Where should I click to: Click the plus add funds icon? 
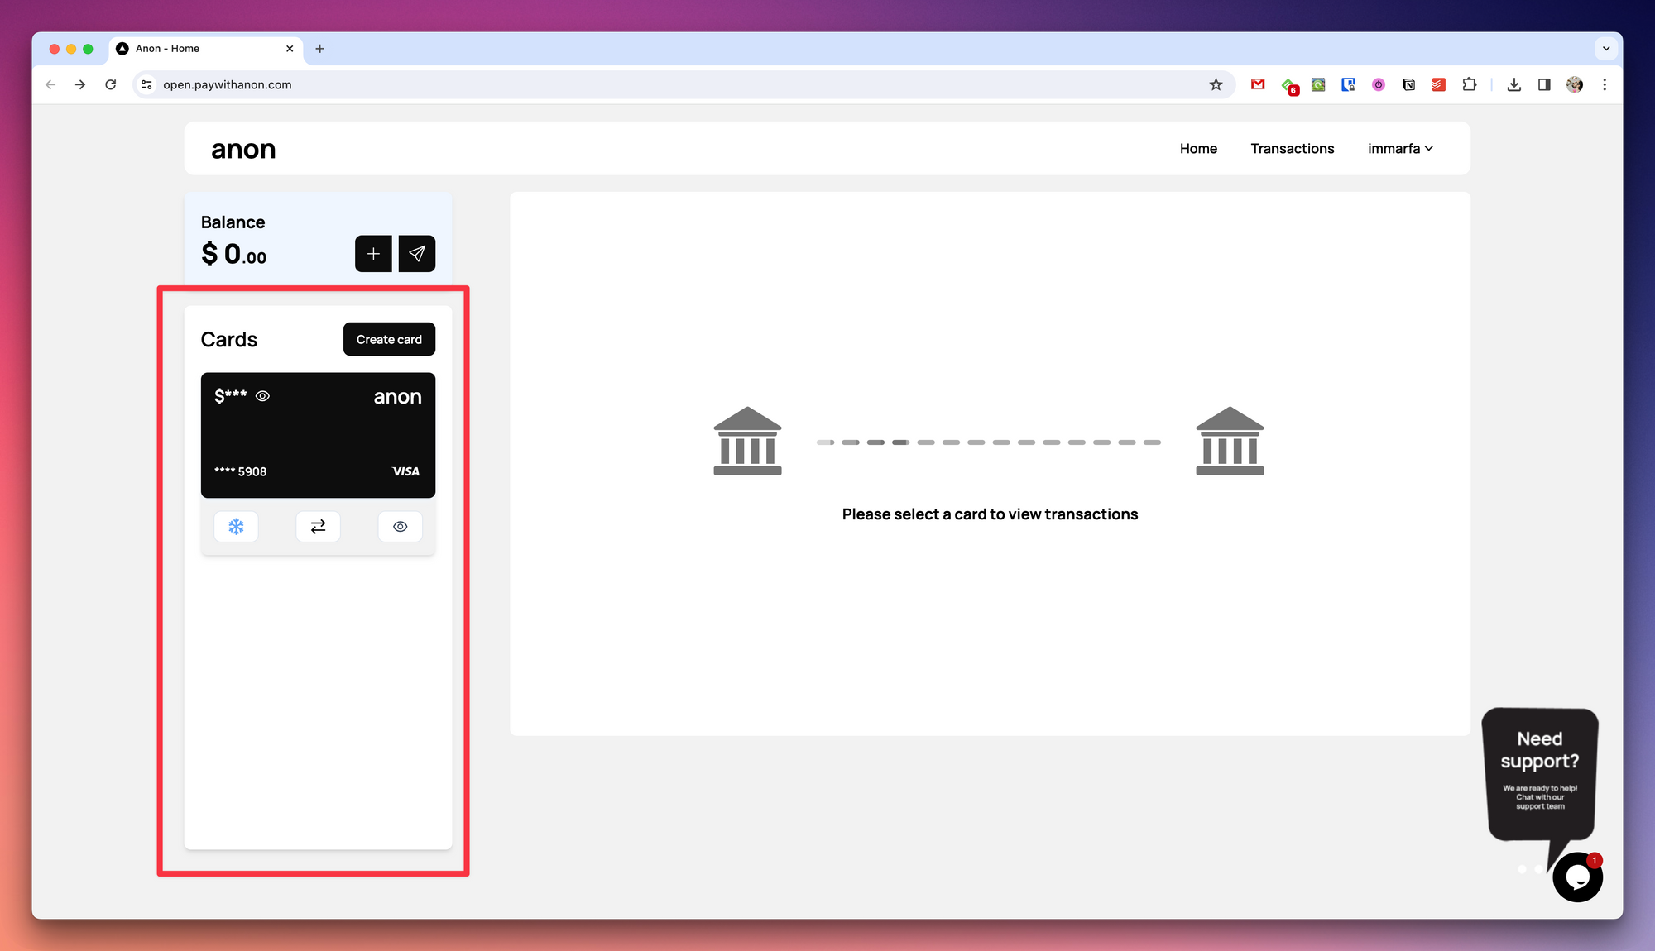[x=373, y=254]
